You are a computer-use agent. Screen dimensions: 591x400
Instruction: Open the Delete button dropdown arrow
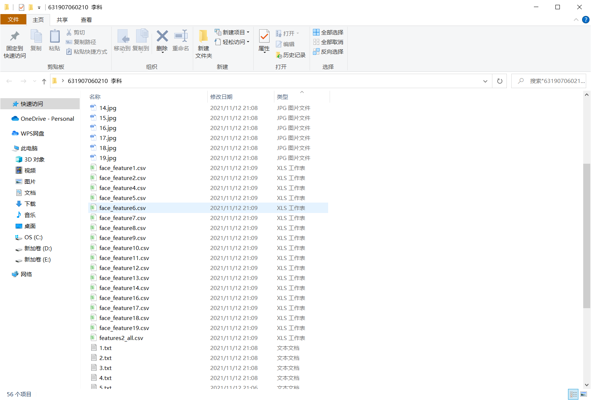click(x=162, y=53)
